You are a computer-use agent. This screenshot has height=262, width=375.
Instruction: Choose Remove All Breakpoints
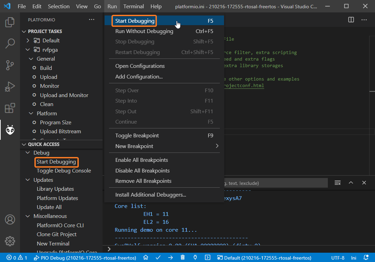tap(164, 181)
